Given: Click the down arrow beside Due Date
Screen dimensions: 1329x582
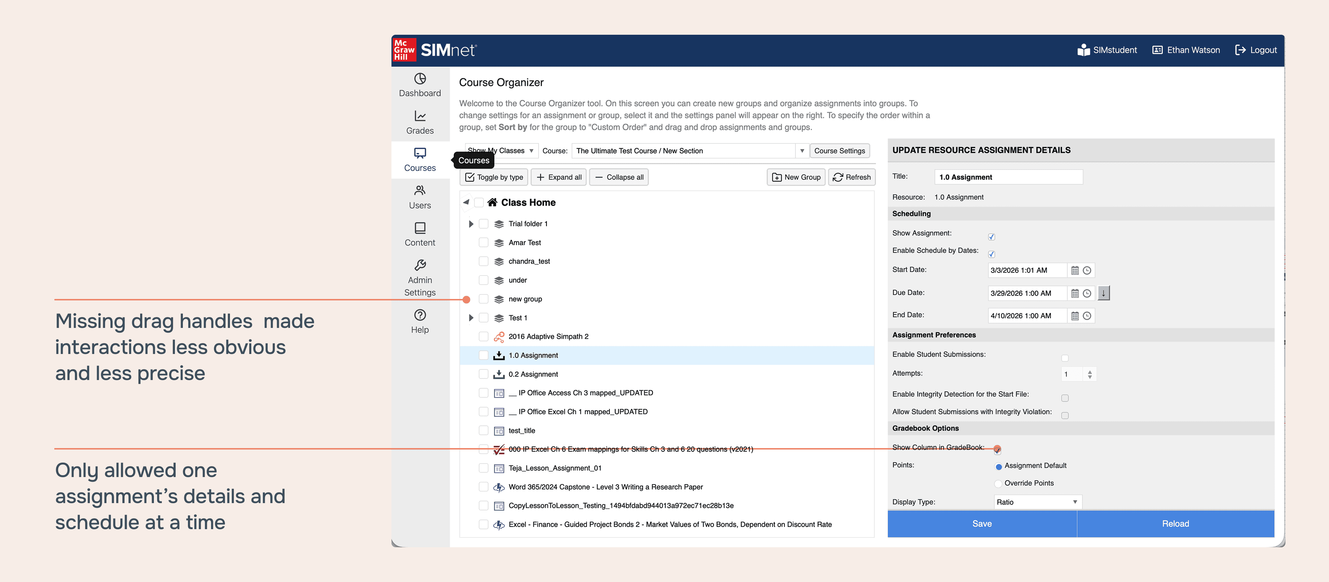Looking at the screenshot, I should (x=1103, y=293).
